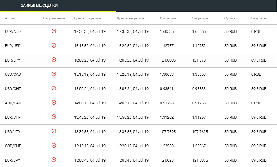Click opening price 1.11262
The height and width of the screenshot is (167, 277).
167,117
